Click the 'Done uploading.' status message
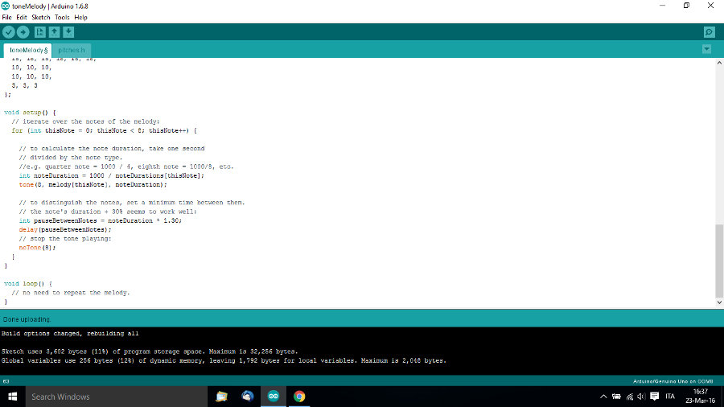 point(27,319)
